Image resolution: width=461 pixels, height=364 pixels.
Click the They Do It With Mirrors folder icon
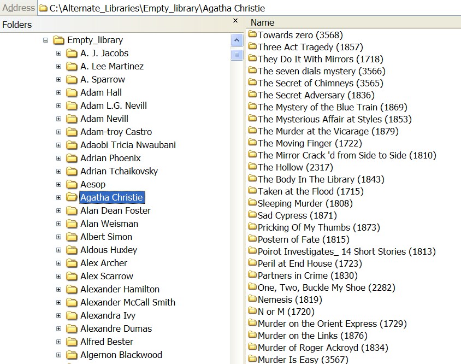(252, 58)
